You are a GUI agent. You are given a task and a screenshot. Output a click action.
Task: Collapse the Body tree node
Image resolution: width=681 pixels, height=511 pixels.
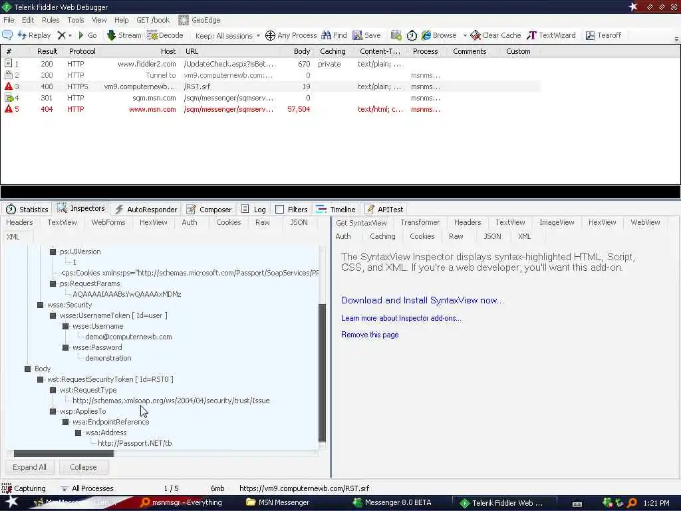(x=27, y=369)
